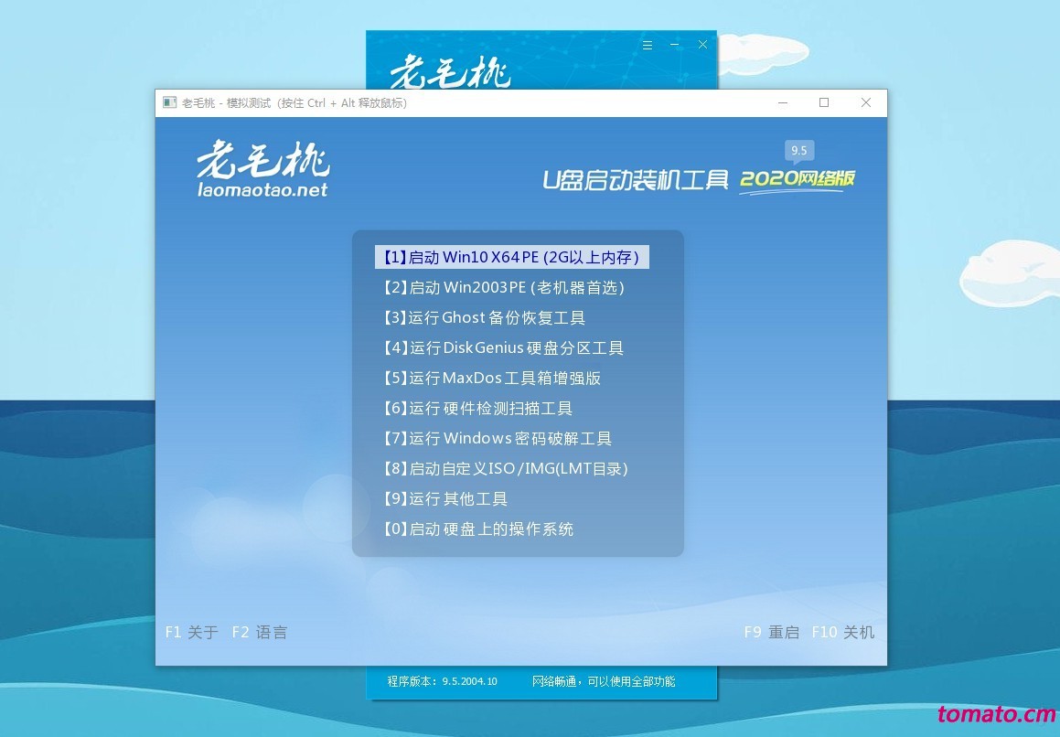Click 程序版本 9.5.2004.10 status text
Viewport: 1060px width, 737px height.
coord(442,681)
